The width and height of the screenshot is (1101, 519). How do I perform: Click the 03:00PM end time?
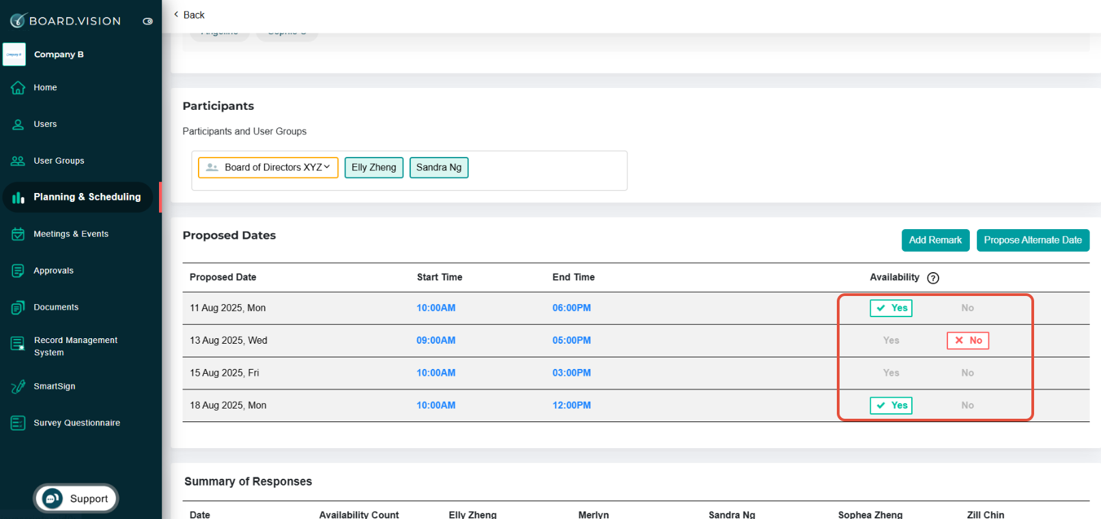click(x=572, y=373)
